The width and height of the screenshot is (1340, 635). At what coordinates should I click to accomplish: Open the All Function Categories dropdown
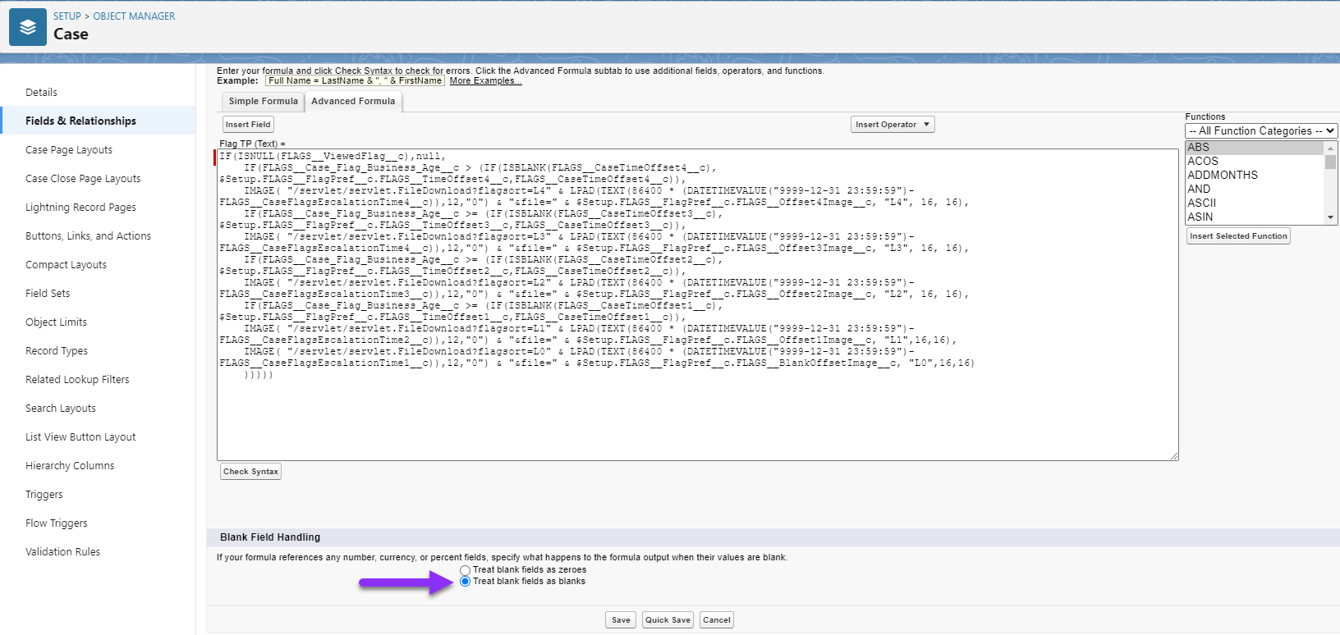point(1261,131)
